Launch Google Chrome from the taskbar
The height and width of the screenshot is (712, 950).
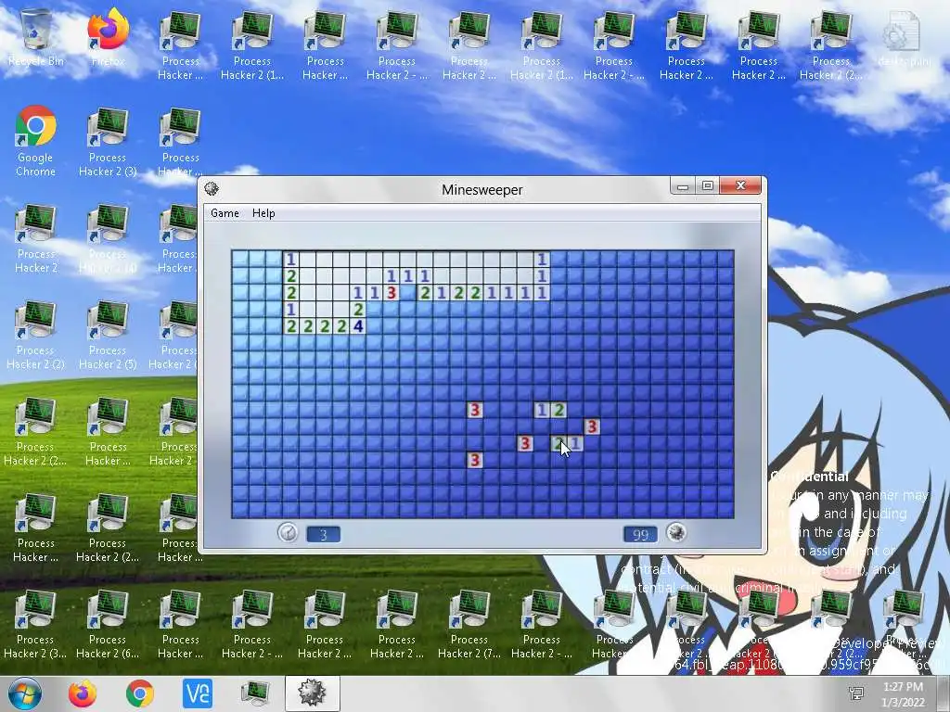140,693
